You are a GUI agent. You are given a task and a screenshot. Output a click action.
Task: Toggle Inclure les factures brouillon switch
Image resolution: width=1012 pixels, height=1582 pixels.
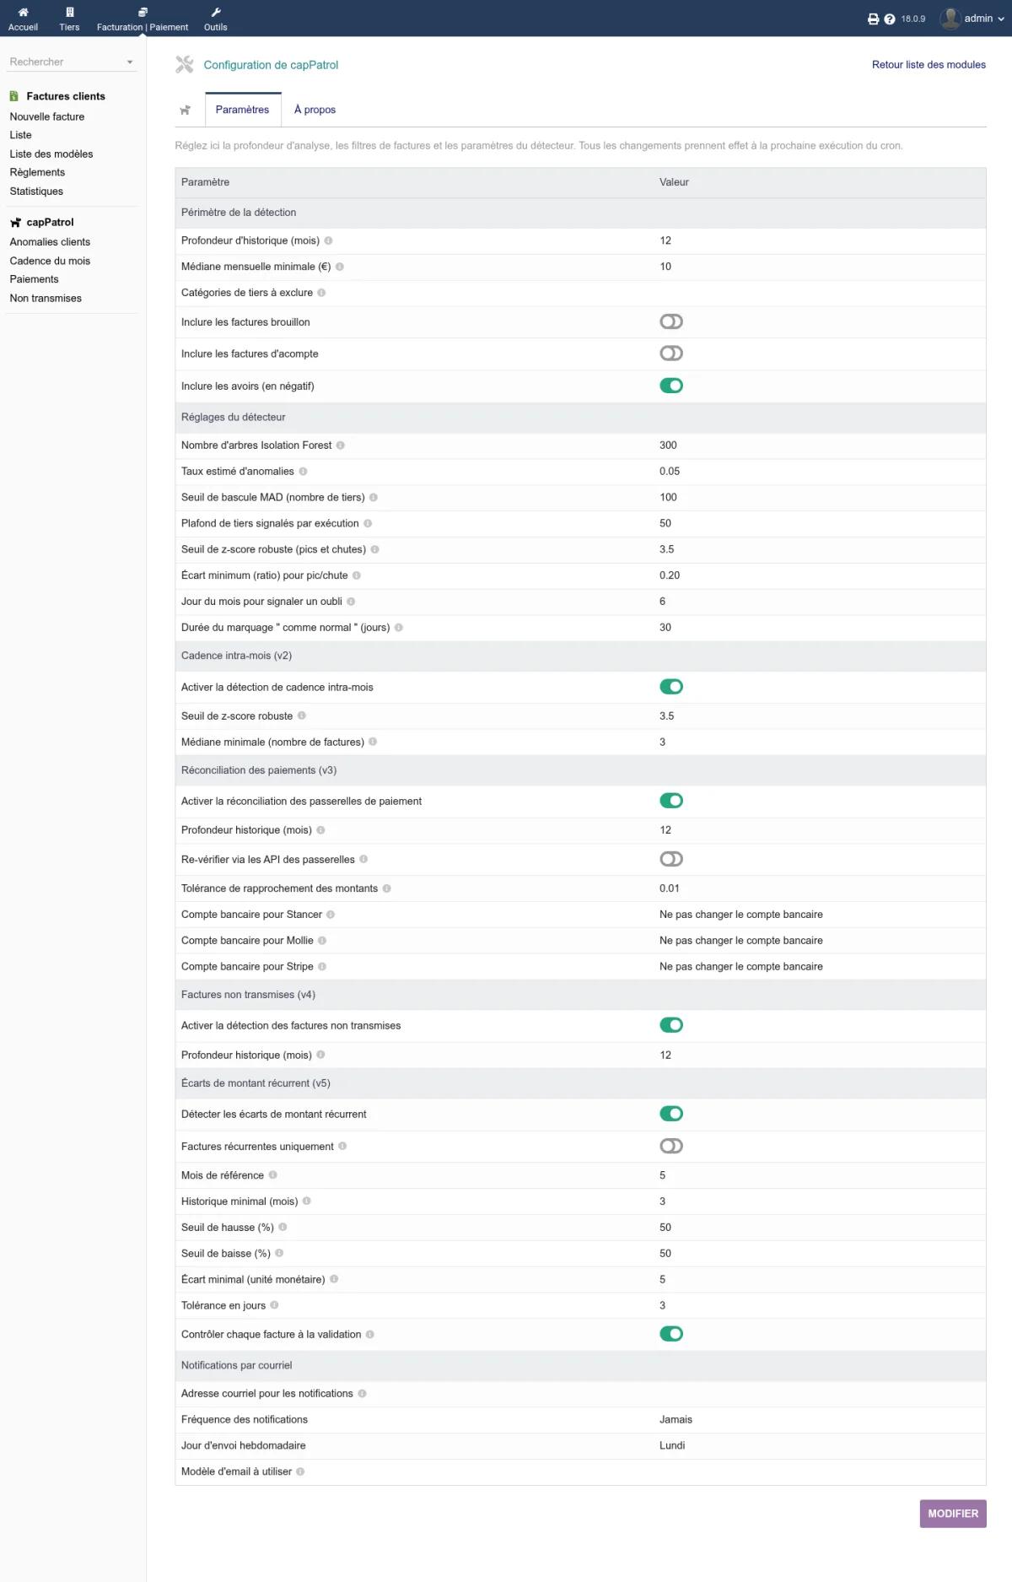[671, 321]
